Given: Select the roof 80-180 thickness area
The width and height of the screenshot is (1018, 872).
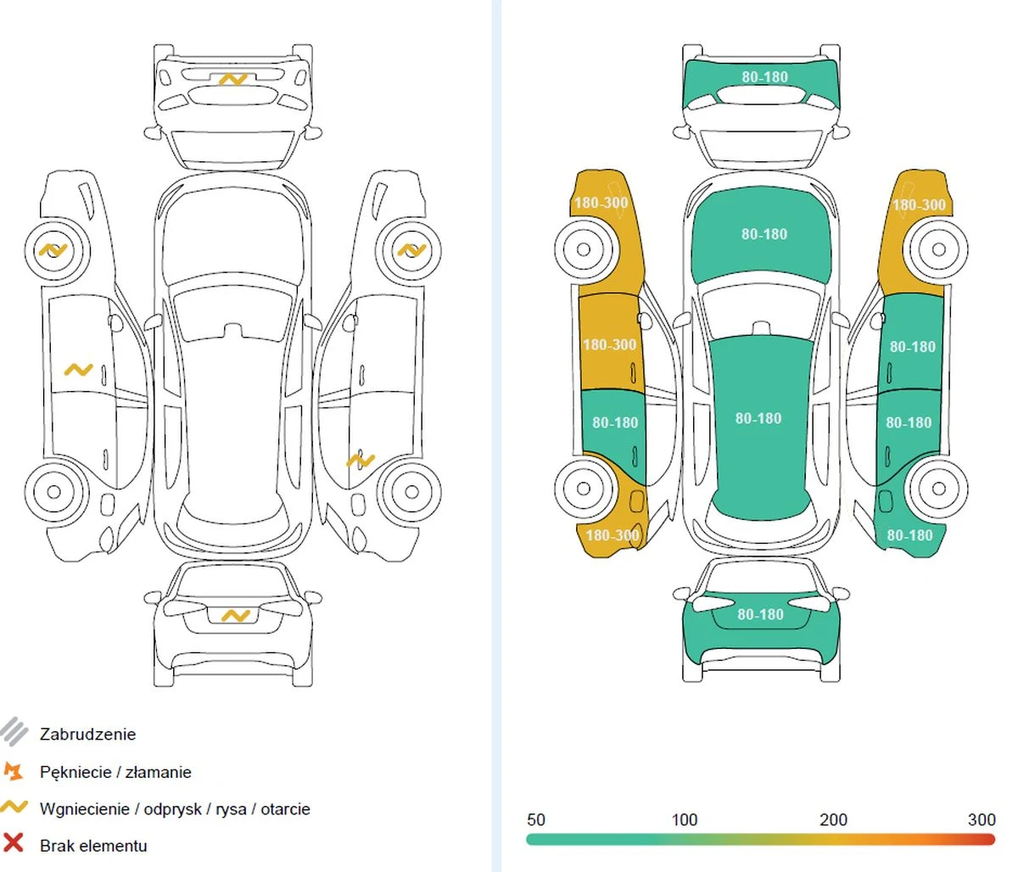Looking at the screenshot, I should (758, 419).
